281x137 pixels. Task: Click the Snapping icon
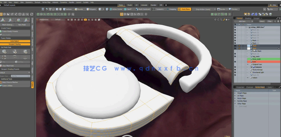pos(168,9)
